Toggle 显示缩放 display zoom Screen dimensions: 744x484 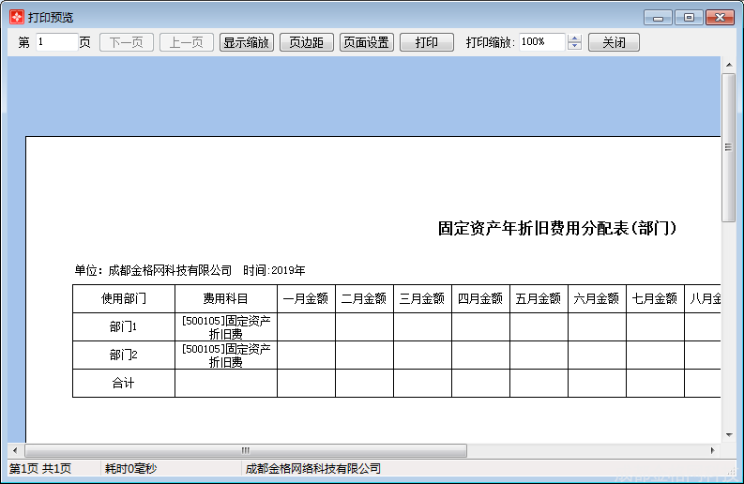pos(247,42)
